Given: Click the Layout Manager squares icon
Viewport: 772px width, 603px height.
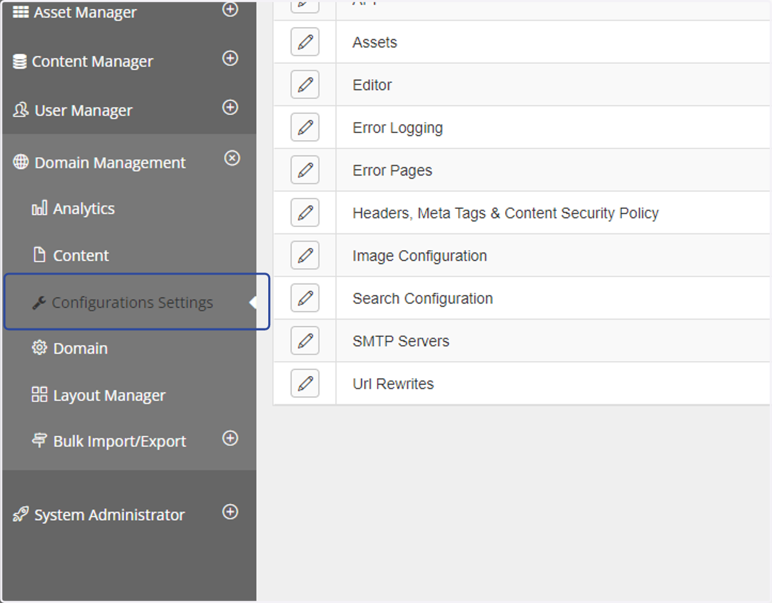Looking at the screenshot, I should tap(39, 395).
